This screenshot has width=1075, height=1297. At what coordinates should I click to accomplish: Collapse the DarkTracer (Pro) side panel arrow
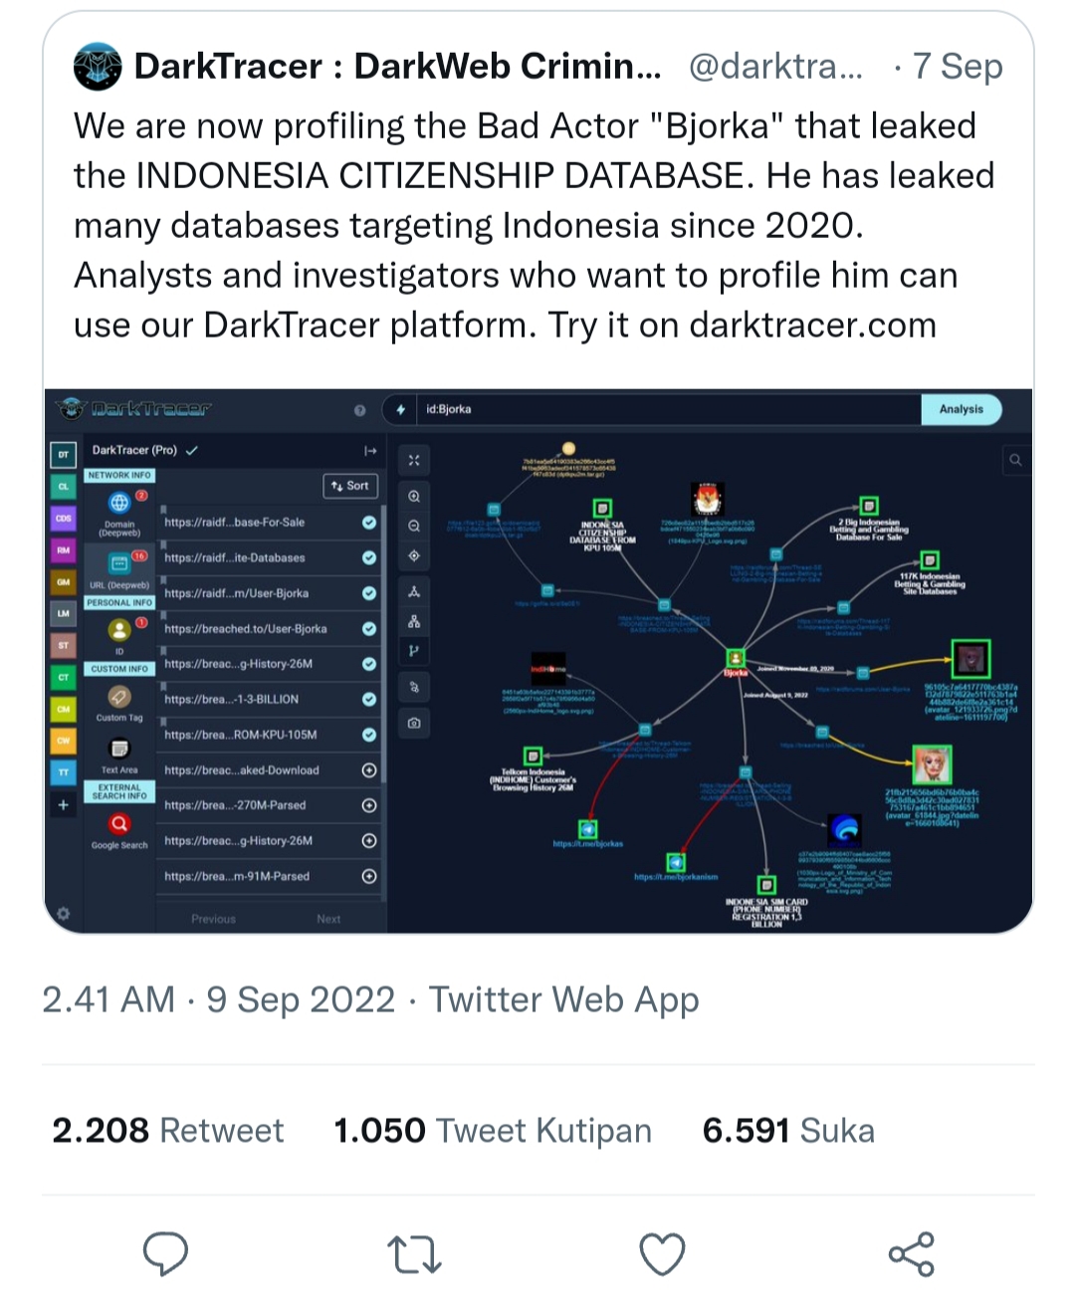pyautogui.click(x=370, y=451)
